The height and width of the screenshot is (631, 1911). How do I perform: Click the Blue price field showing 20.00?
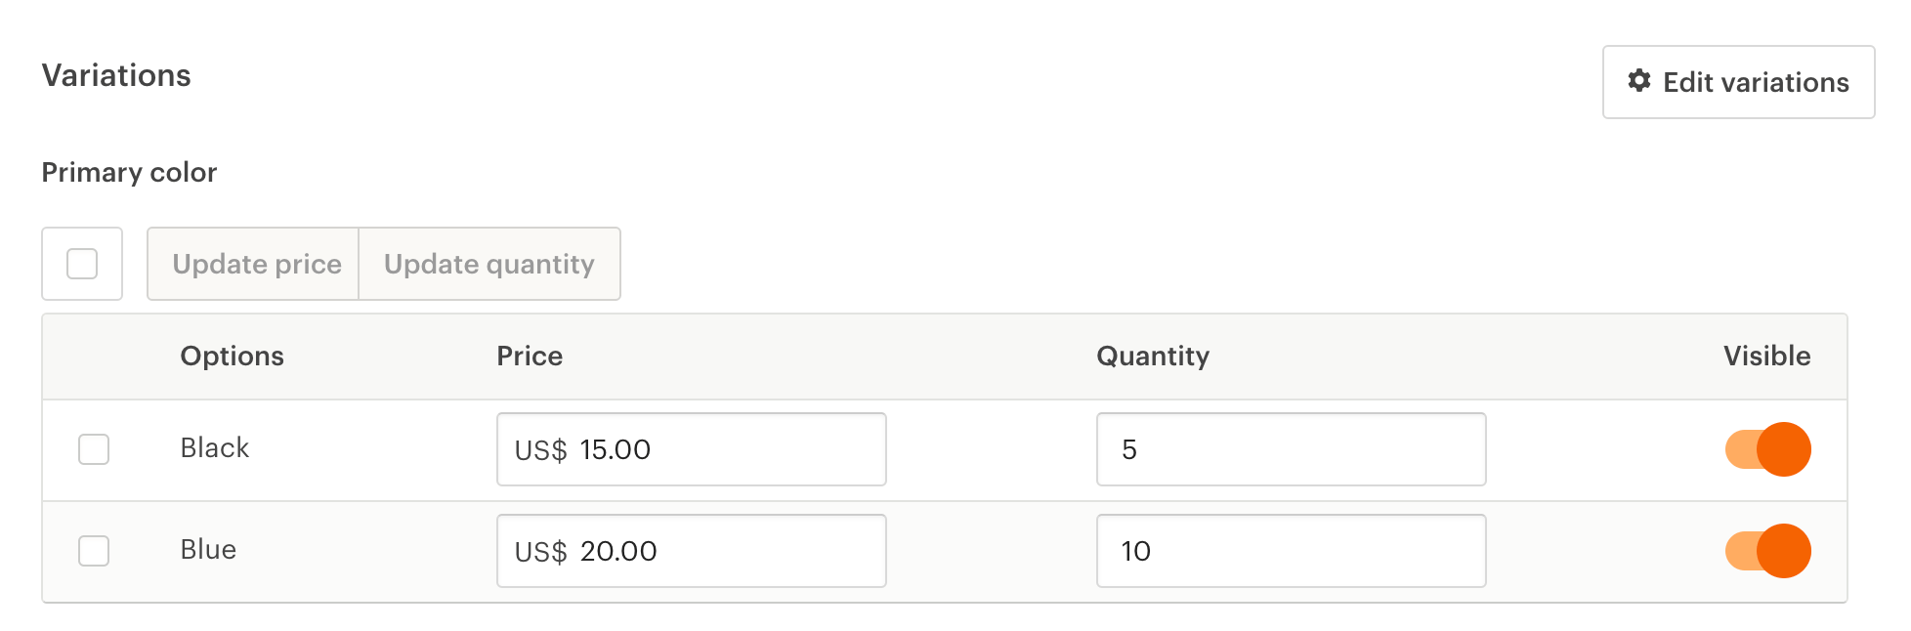[692, 551]
